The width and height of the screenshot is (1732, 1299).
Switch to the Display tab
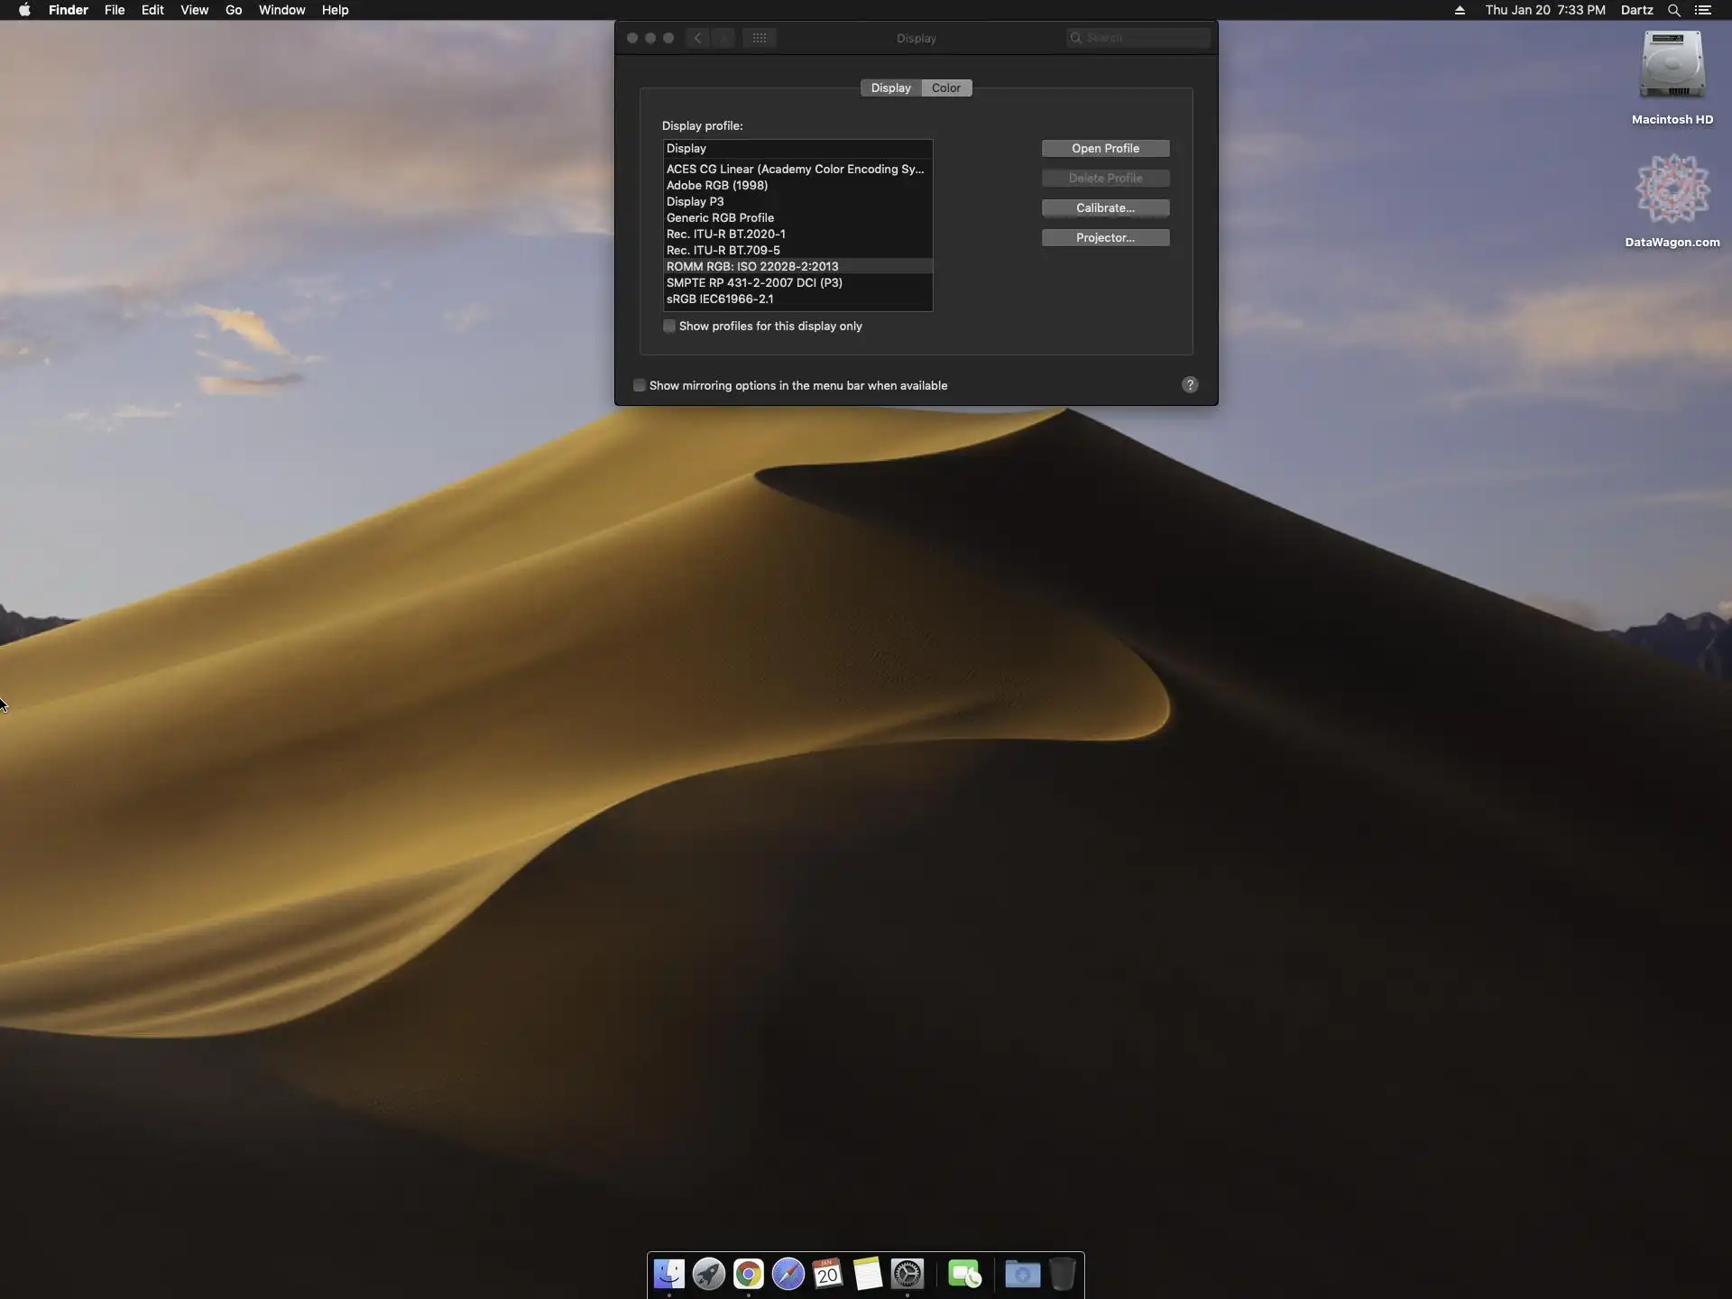click(890, 88)
